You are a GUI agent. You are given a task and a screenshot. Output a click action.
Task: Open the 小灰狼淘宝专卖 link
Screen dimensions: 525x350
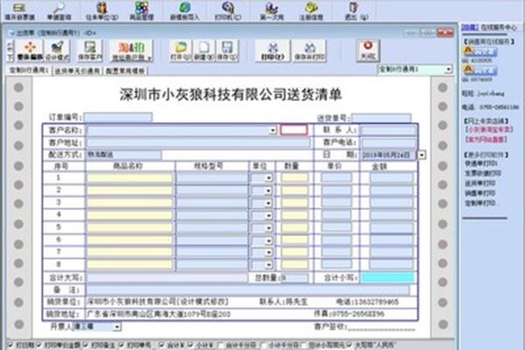pyautogui.click(x=489, y=129)
